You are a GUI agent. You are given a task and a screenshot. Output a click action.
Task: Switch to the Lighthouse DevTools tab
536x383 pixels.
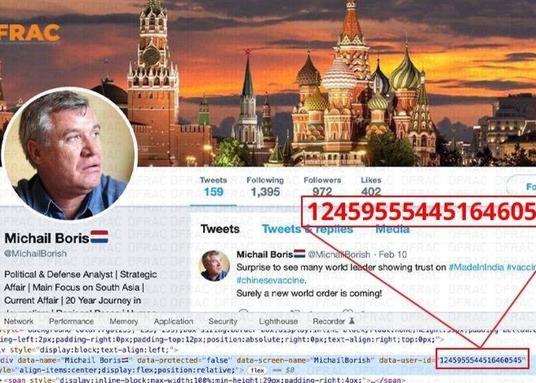(x=278, y=321)
